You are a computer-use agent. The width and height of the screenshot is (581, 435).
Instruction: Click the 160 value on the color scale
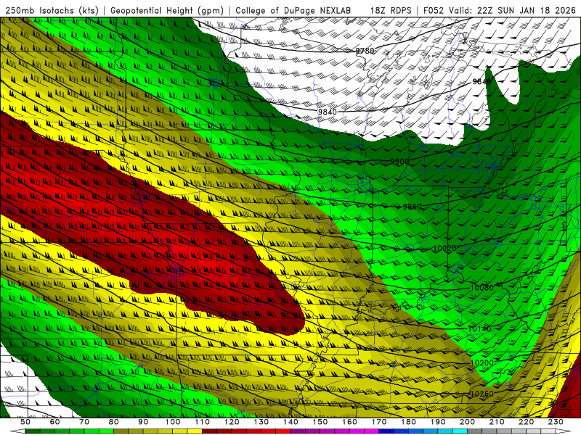click(349, 422)
